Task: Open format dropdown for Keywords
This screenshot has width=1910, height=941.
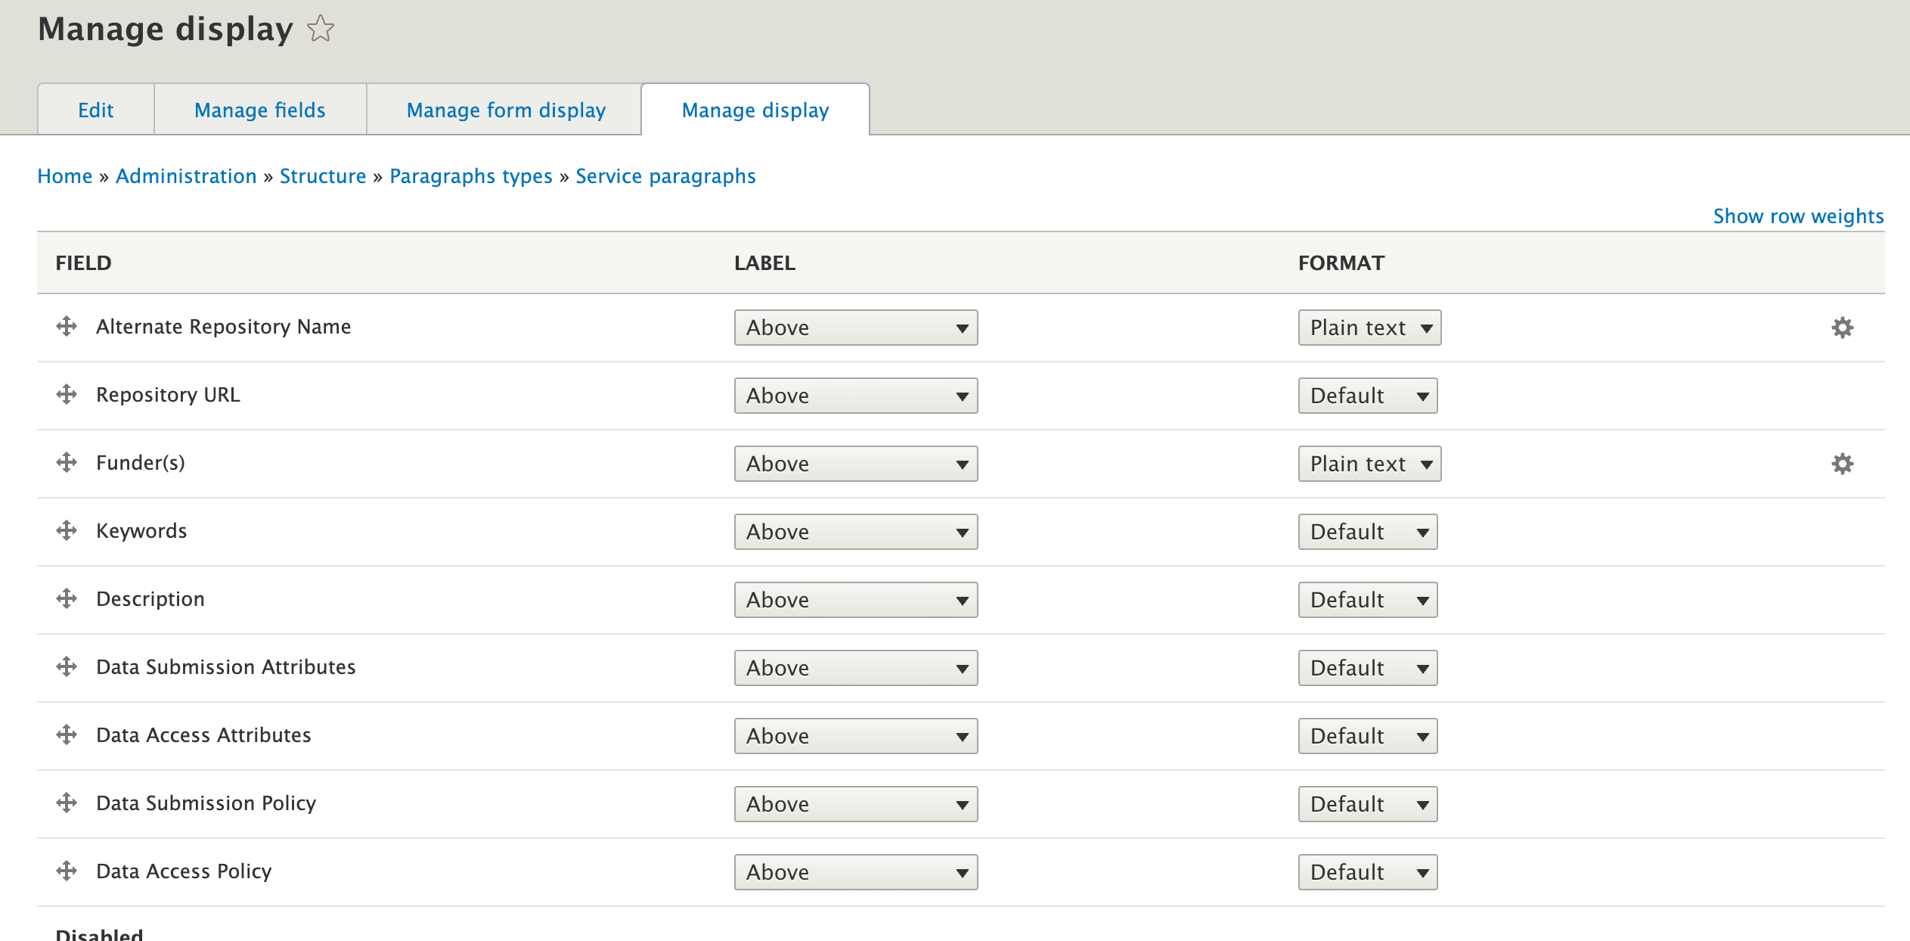Action: point(1367,532)
